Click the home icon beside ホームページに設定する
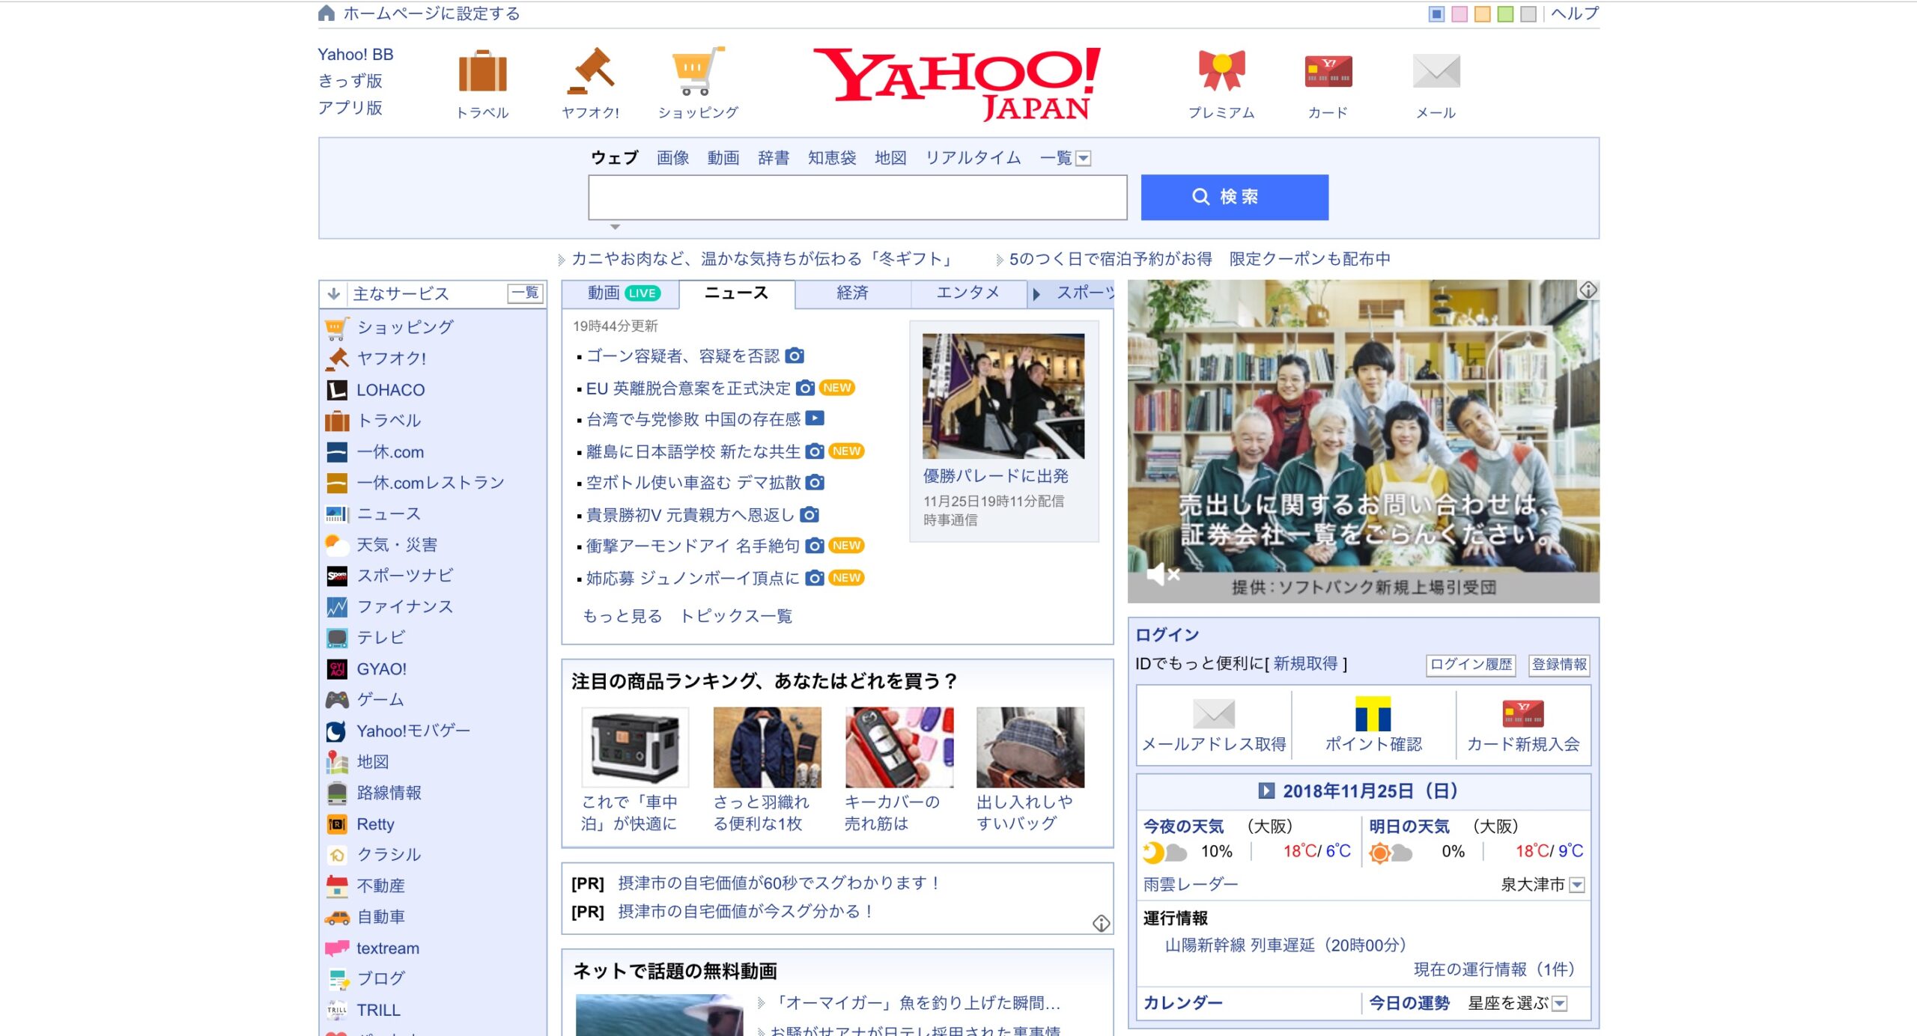This screenshot has width=1917, height=1036. pyautogui.click(x=326, y=13)
